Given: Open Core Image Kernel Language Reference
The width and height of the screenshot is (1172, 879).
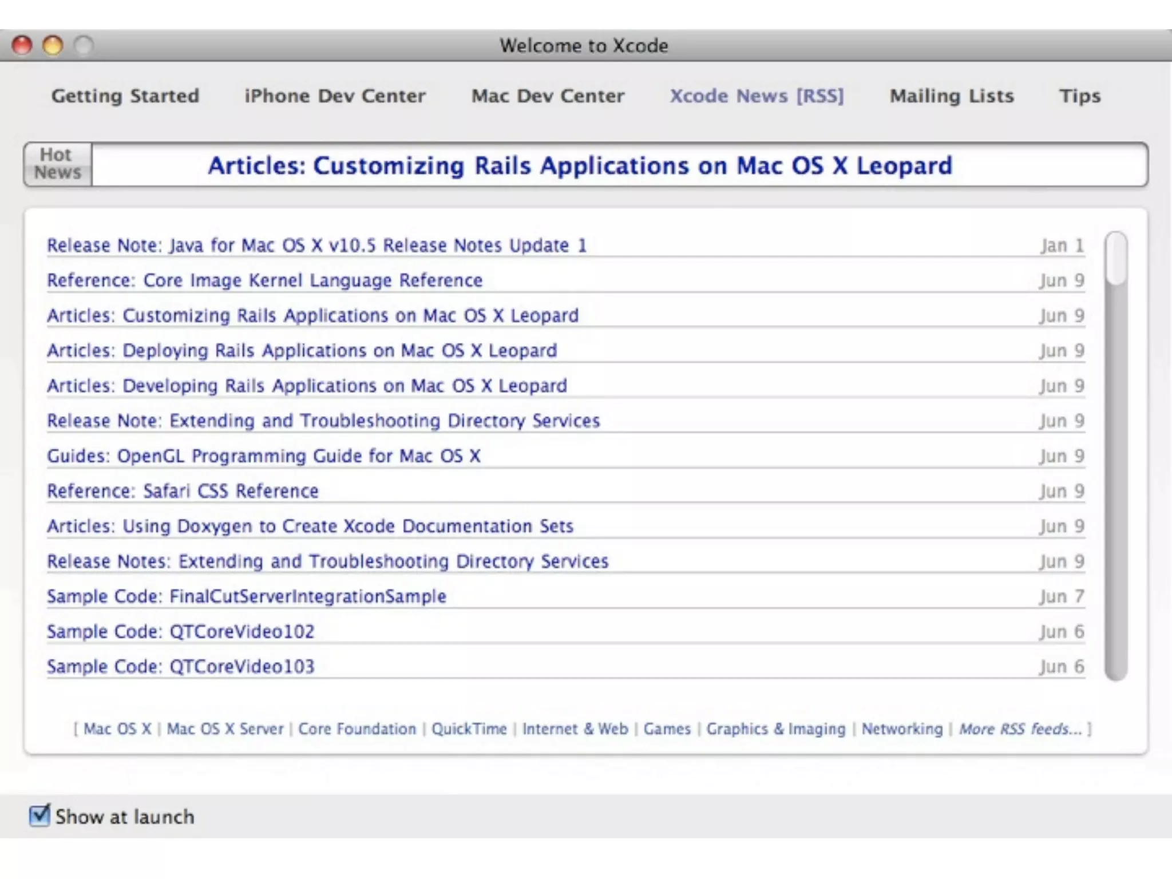Looking at the screenshot, I should (x=264, y=280).
